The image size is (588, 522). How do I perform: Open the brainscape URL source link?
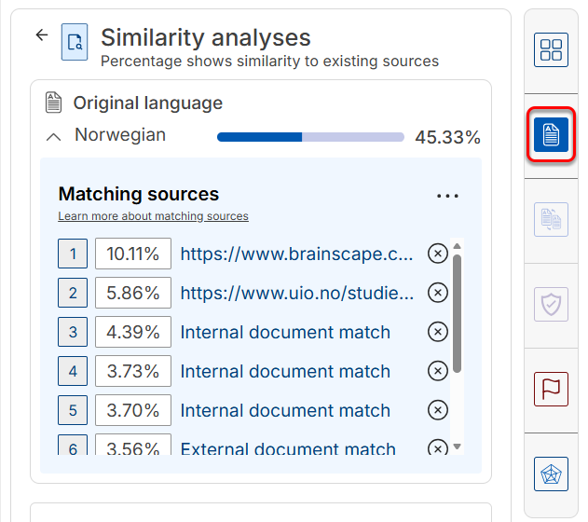point(296,254)
